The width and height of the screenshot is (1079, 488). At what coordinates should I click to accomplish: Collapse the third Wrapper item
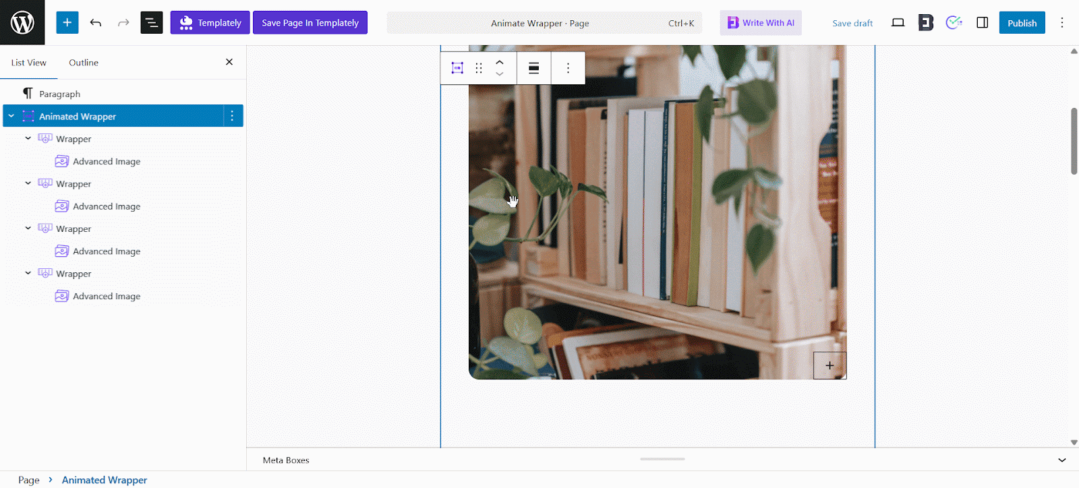tap(28, 228)
